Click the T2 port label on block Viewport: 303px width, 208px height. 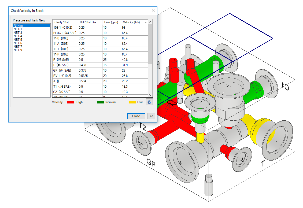pos(143,127)
